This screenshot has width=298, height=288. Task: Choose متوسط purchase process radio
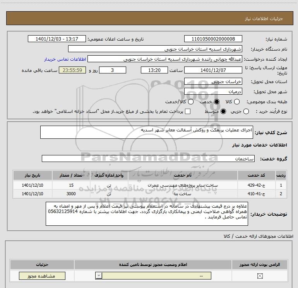(223, 111)
